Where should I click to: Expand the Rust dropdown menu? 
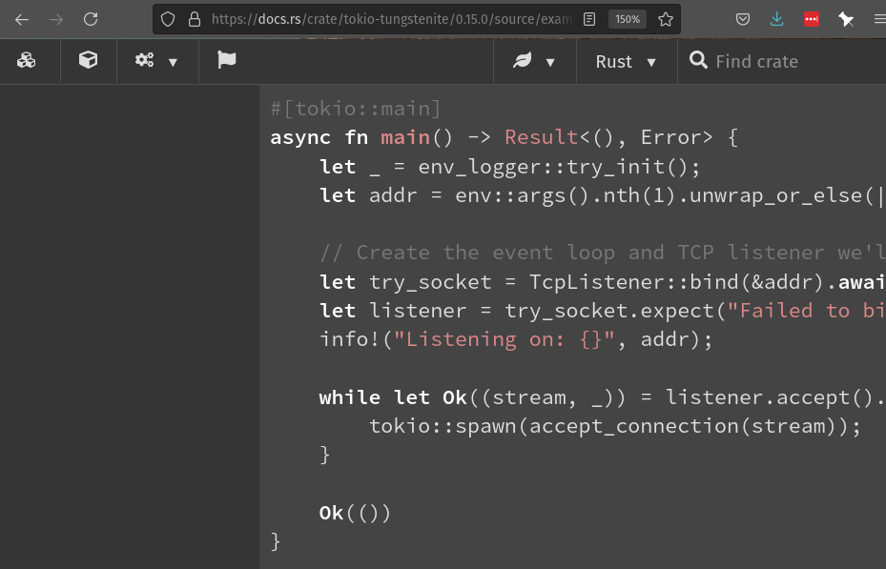pos(626,62)
